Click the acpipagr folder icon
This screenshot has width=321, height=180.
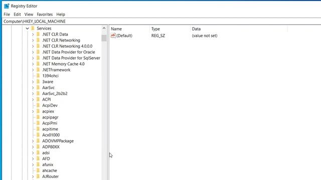[x=38, y=117]
